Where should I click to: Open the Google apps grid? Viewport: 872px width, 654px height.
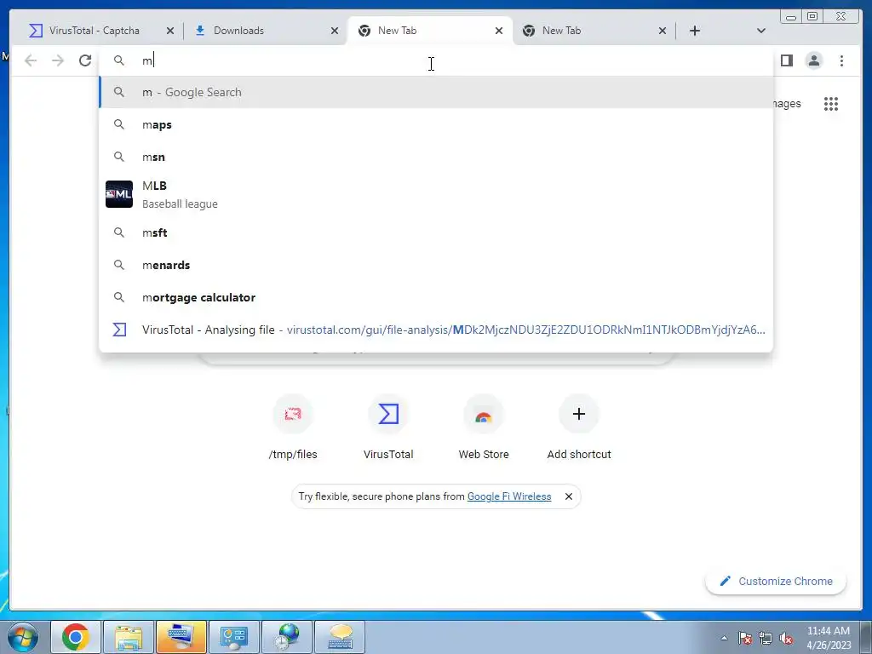click(831, 103)
